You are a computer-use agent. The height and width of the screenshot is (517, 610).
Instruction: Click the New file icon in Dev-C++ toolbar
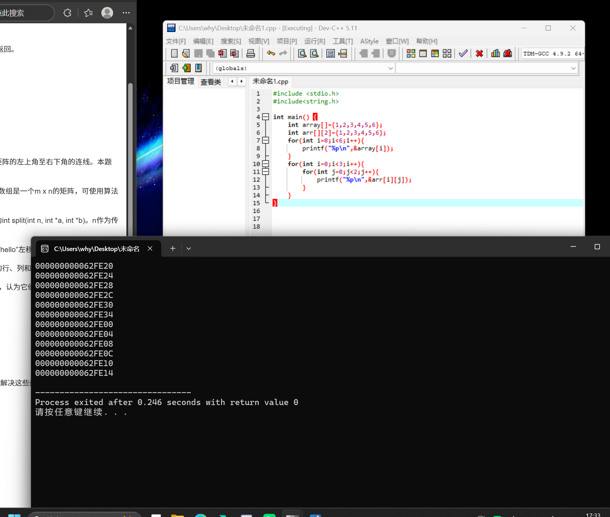coord(174,53)
